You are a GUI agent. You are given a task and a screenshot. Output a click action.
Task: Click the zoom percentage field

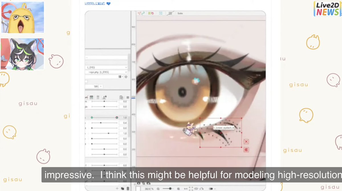point(149,189)
